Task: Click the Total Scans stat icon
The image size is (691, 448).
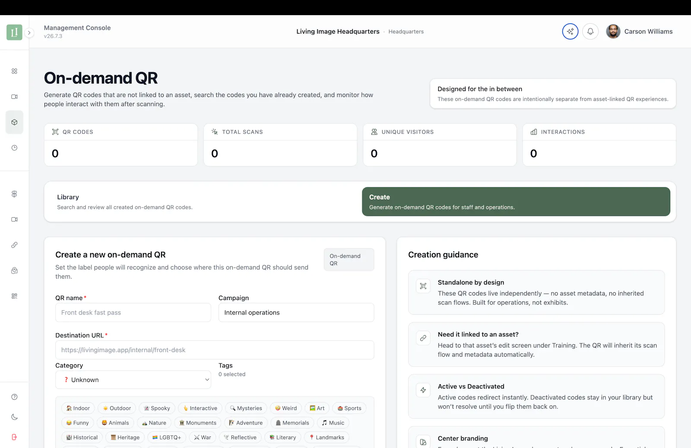Action: coord(215,132)
